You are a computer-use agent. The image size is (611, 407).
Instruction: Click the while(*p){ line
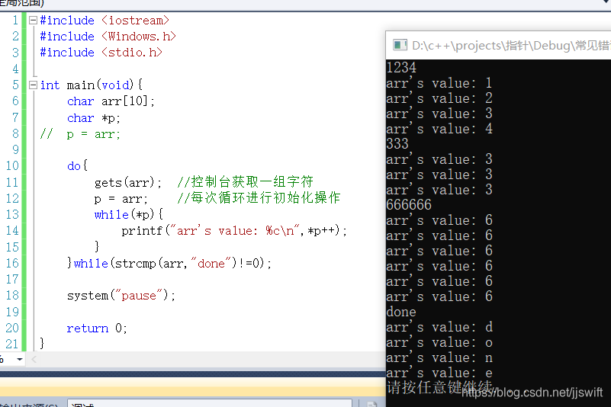pos(129,215)
